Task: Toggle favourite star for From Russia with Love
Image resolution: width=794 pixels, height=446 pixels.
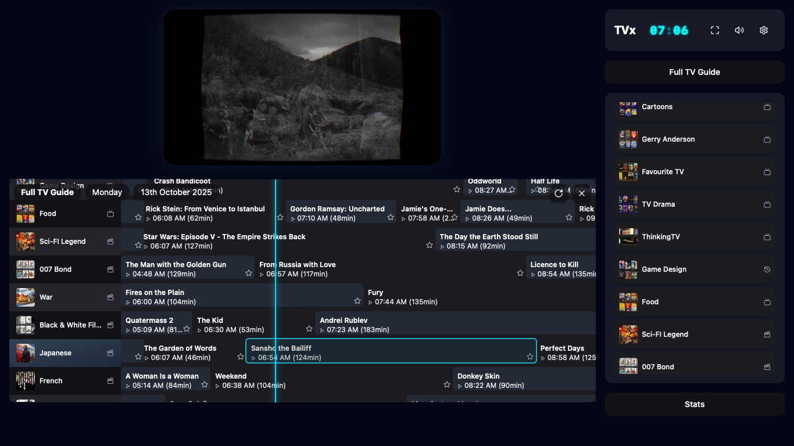Action: click(x=520, y=273)
